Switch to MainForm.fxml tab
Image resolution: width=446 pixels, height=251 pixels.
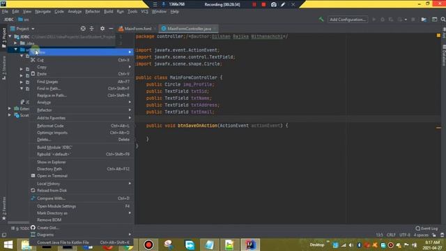click(x=137, y=29)
